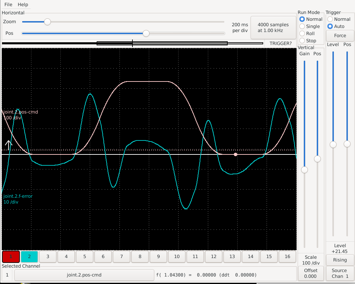
Task: Click the f( 1.04300) cursor value readout
Action: [207, 275]
